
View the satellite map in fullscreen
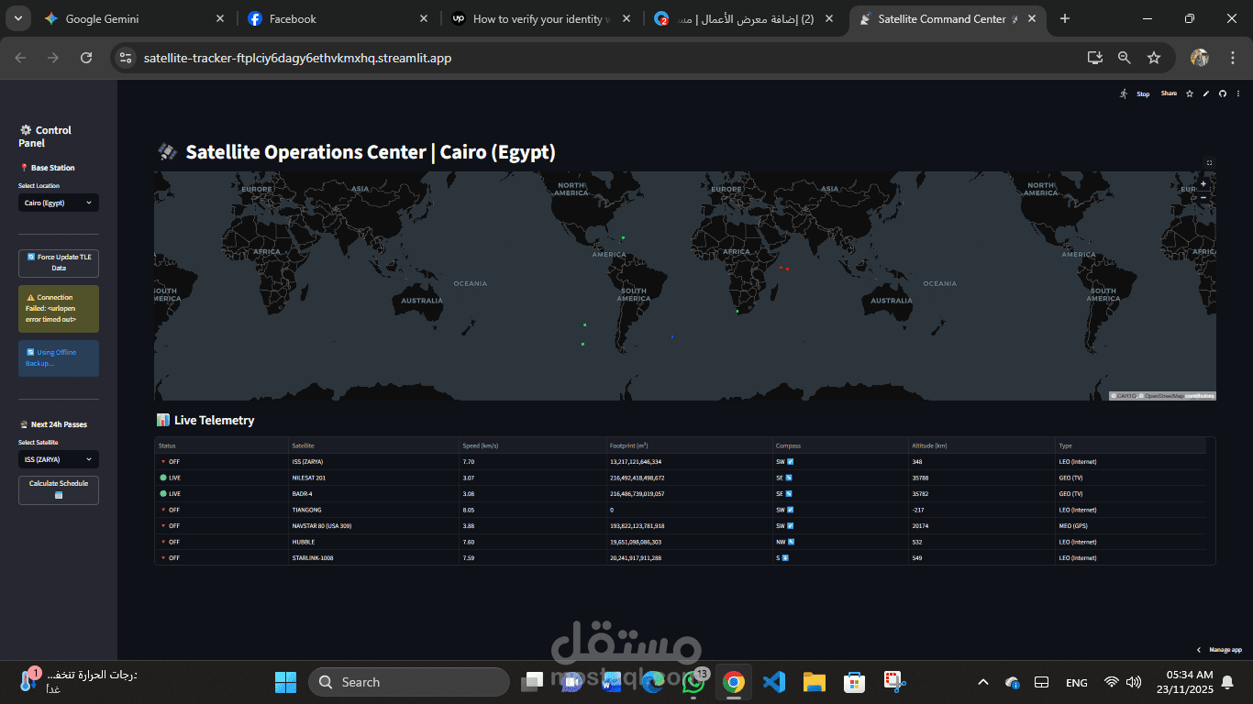pos(1209,163)
